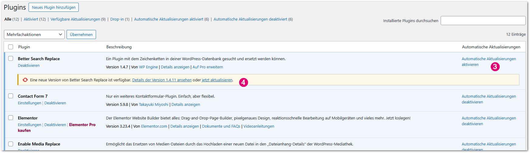Screen dimensions: 530x153
Task: Disable auto-updates for Contact Form 7
Action: pos(489,99)
